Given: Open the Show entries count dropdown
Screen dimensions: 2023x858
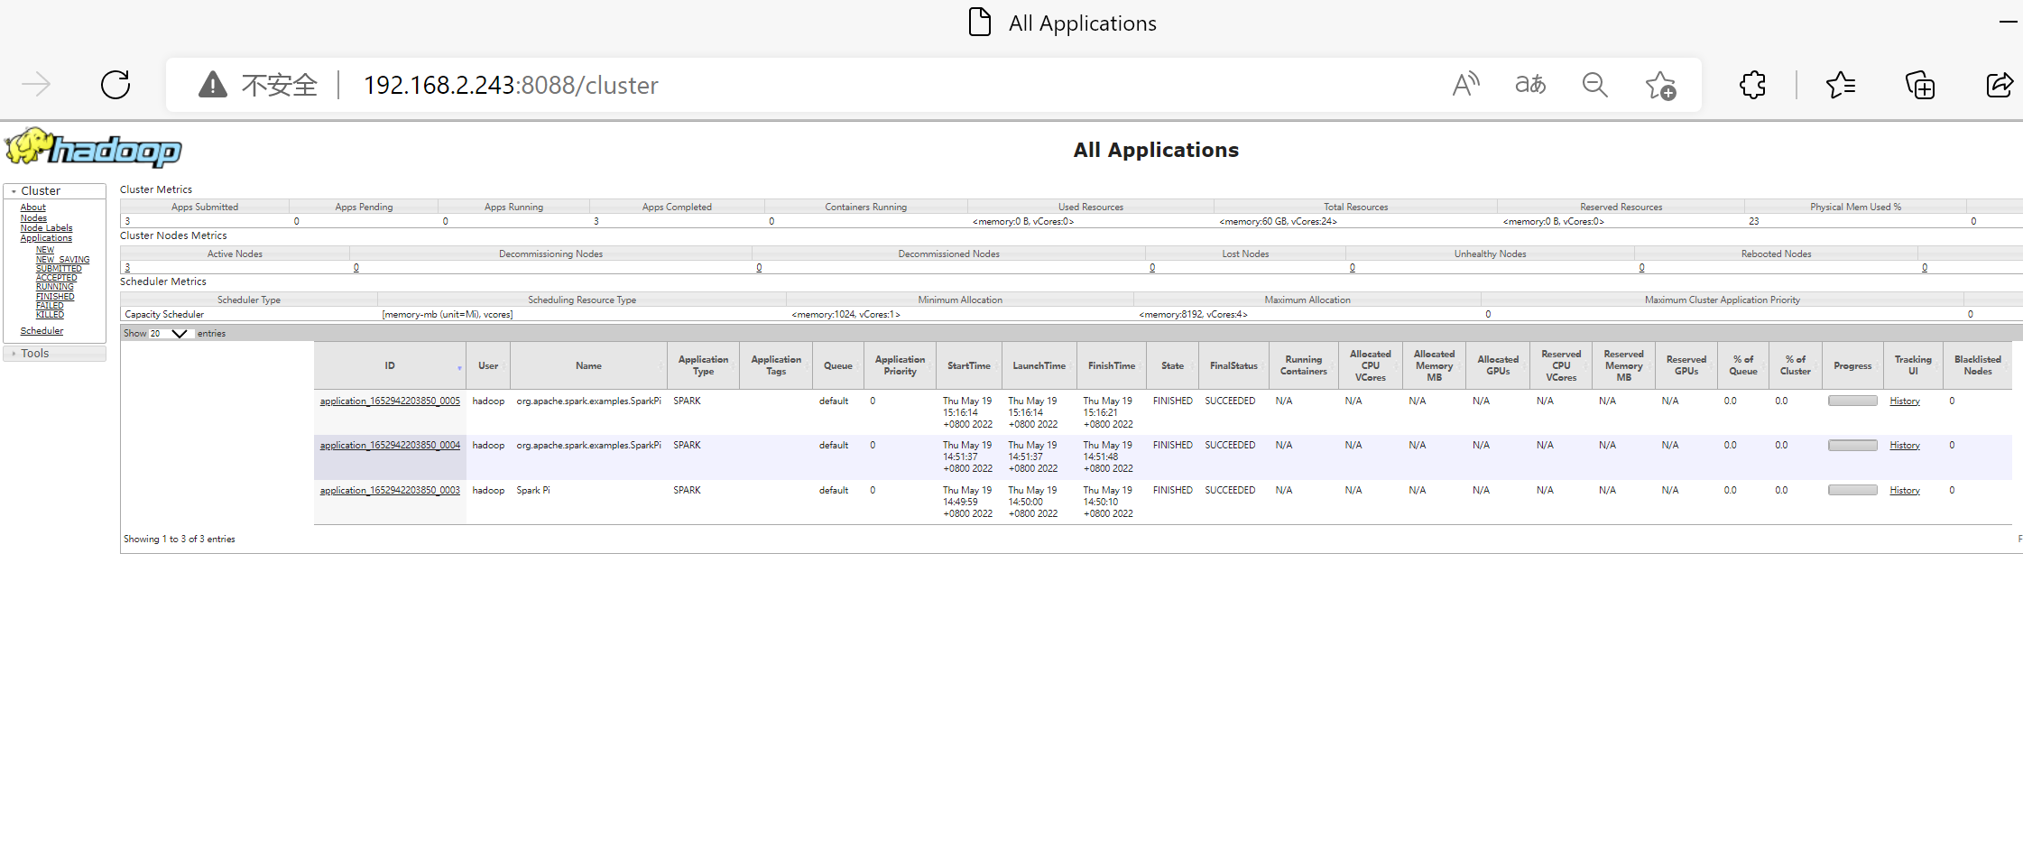Looking at the screenshot, I should (169, 334).
